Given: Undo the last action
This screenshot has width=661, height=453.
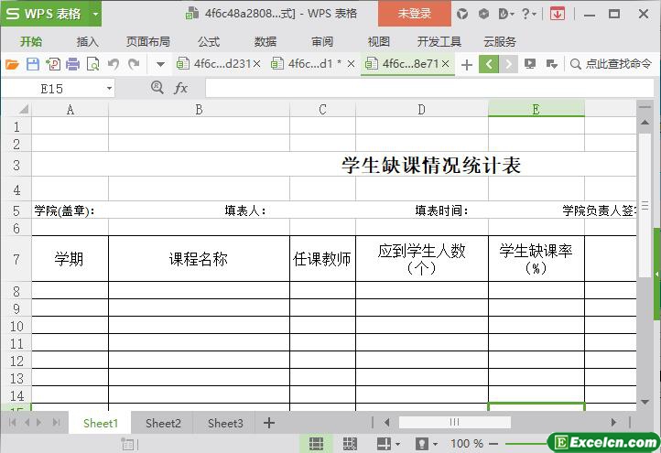Looking at the screenshot, I should pyautogui.click(x=113, y=64).
